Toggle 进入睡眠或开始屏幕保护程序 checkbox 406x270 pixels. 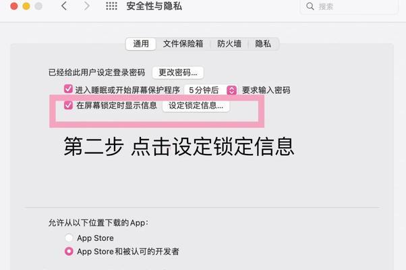[x=68, y=89]
